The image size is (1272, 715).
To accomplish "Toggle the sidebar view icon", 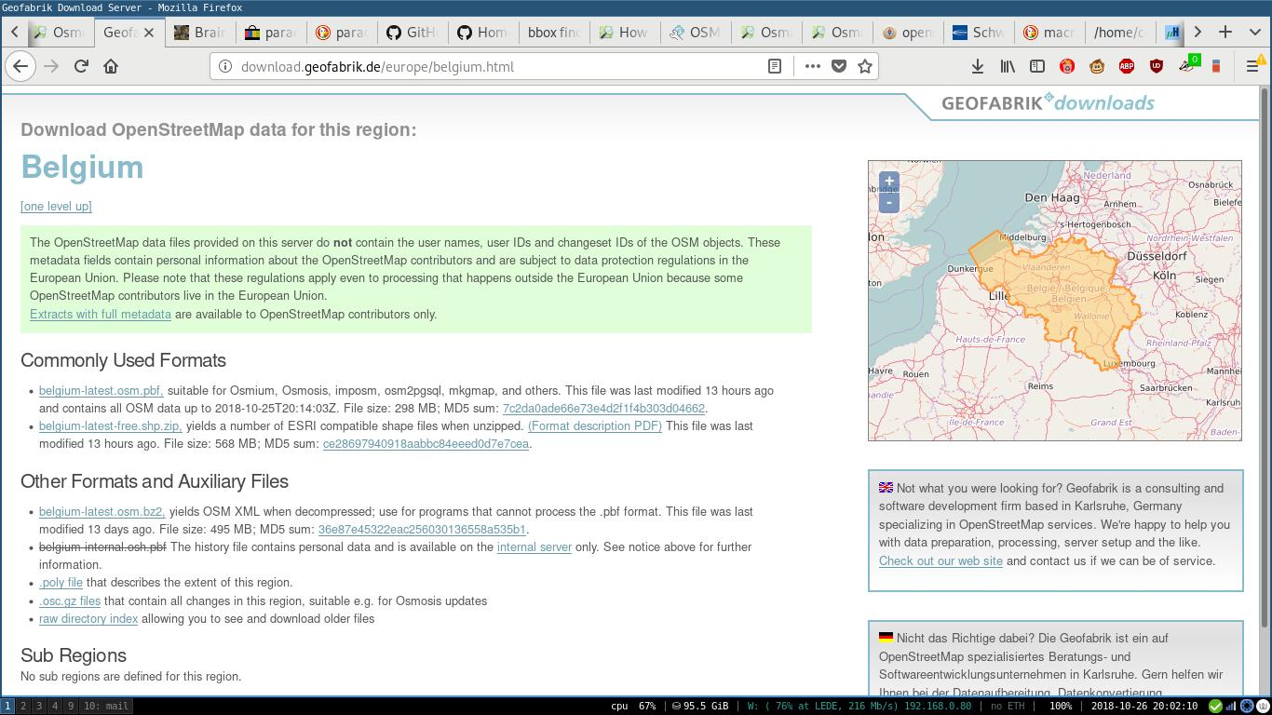I will (1037, 66).
